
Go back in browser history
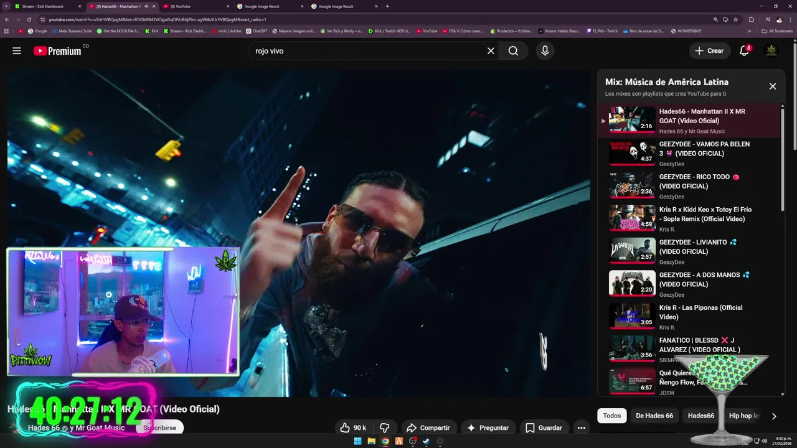(x=6, y=19)
